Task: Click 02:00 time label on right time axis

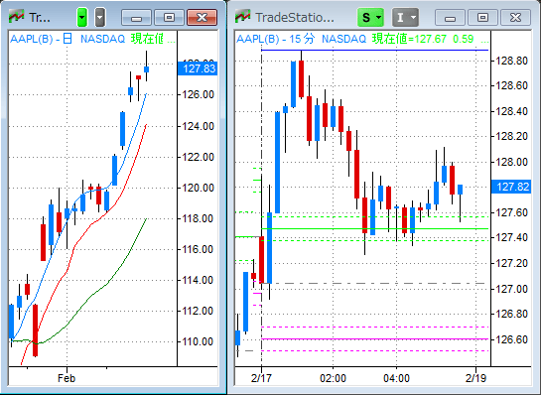Action: [x=333, y=378]
